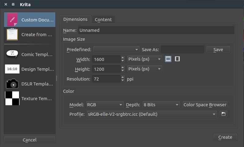244x147 pixels.
Task: Click the Resolution value field
Action: pos(106,79)
